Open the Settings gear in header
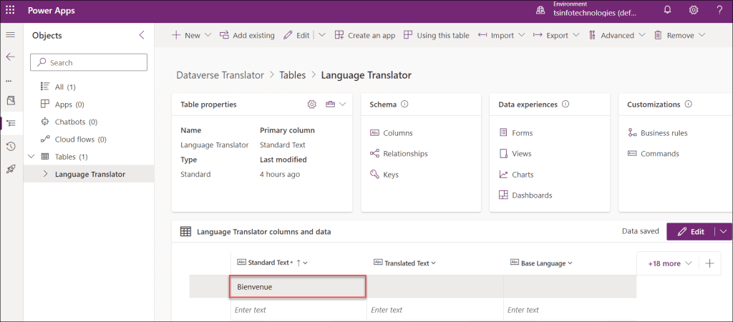The width and height of the screenshot is (733, 322). click(694, 10)
